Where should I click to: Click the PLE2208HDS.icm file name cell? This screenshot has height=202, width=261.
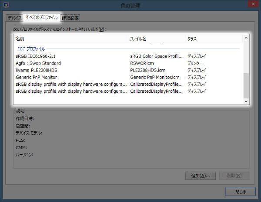tap(148, 70)
